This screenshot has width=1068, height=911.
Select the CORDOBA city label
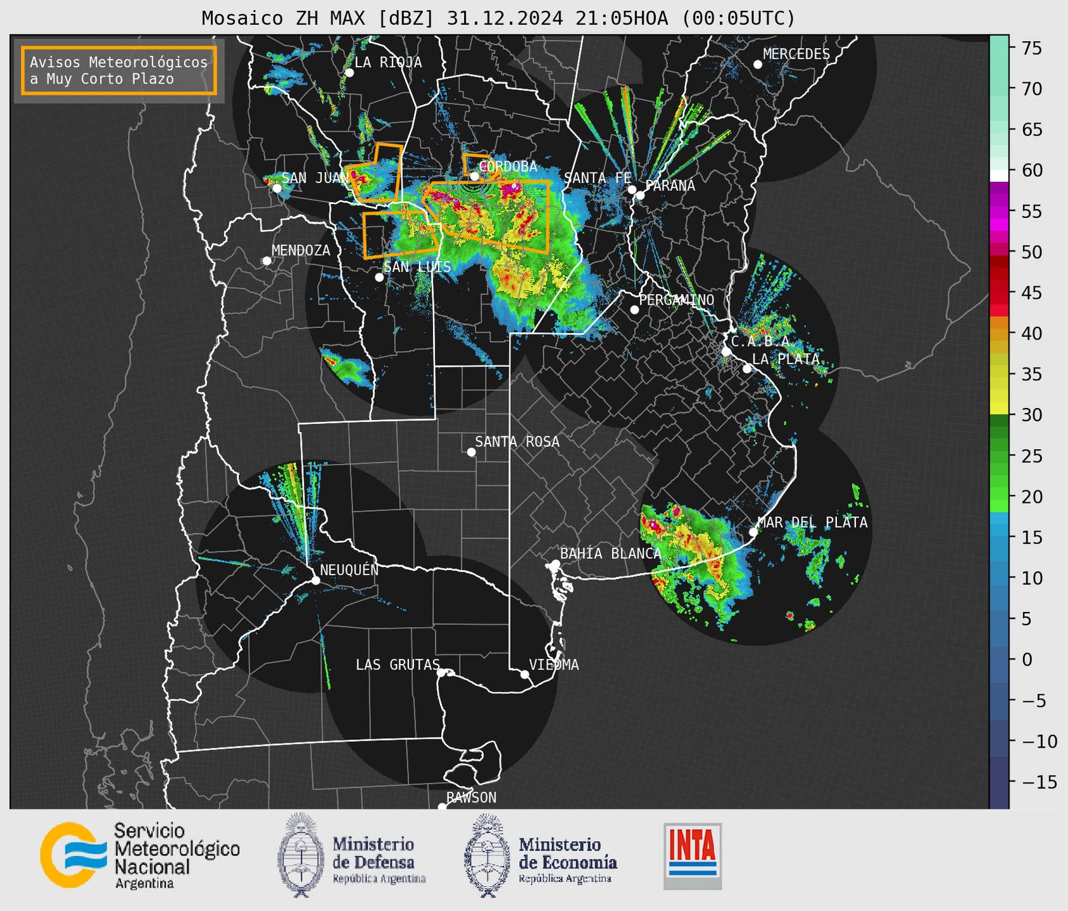pyautogui.click(x=509, y=167)
